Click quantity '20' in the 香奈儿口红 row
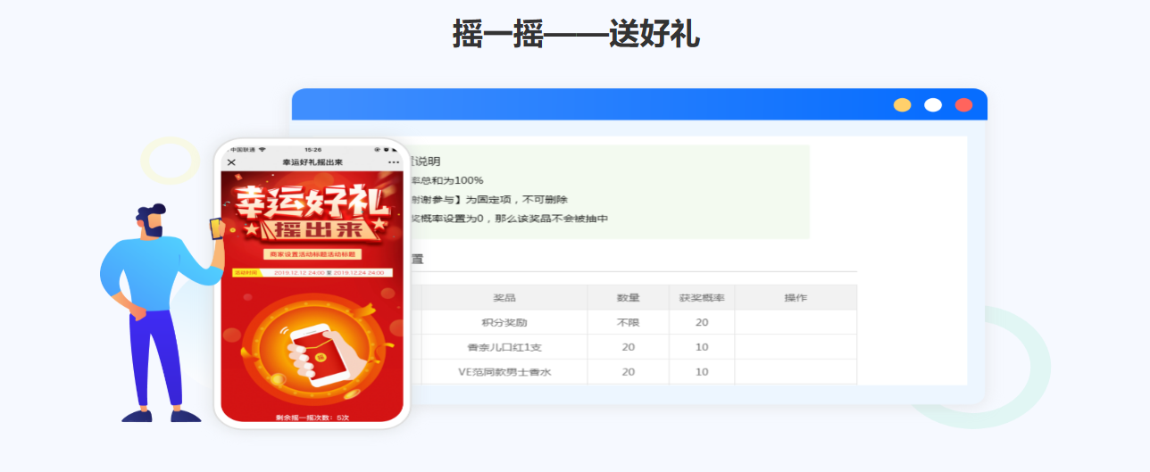Viewport: 1150px width, 472px height. point(628,347)
